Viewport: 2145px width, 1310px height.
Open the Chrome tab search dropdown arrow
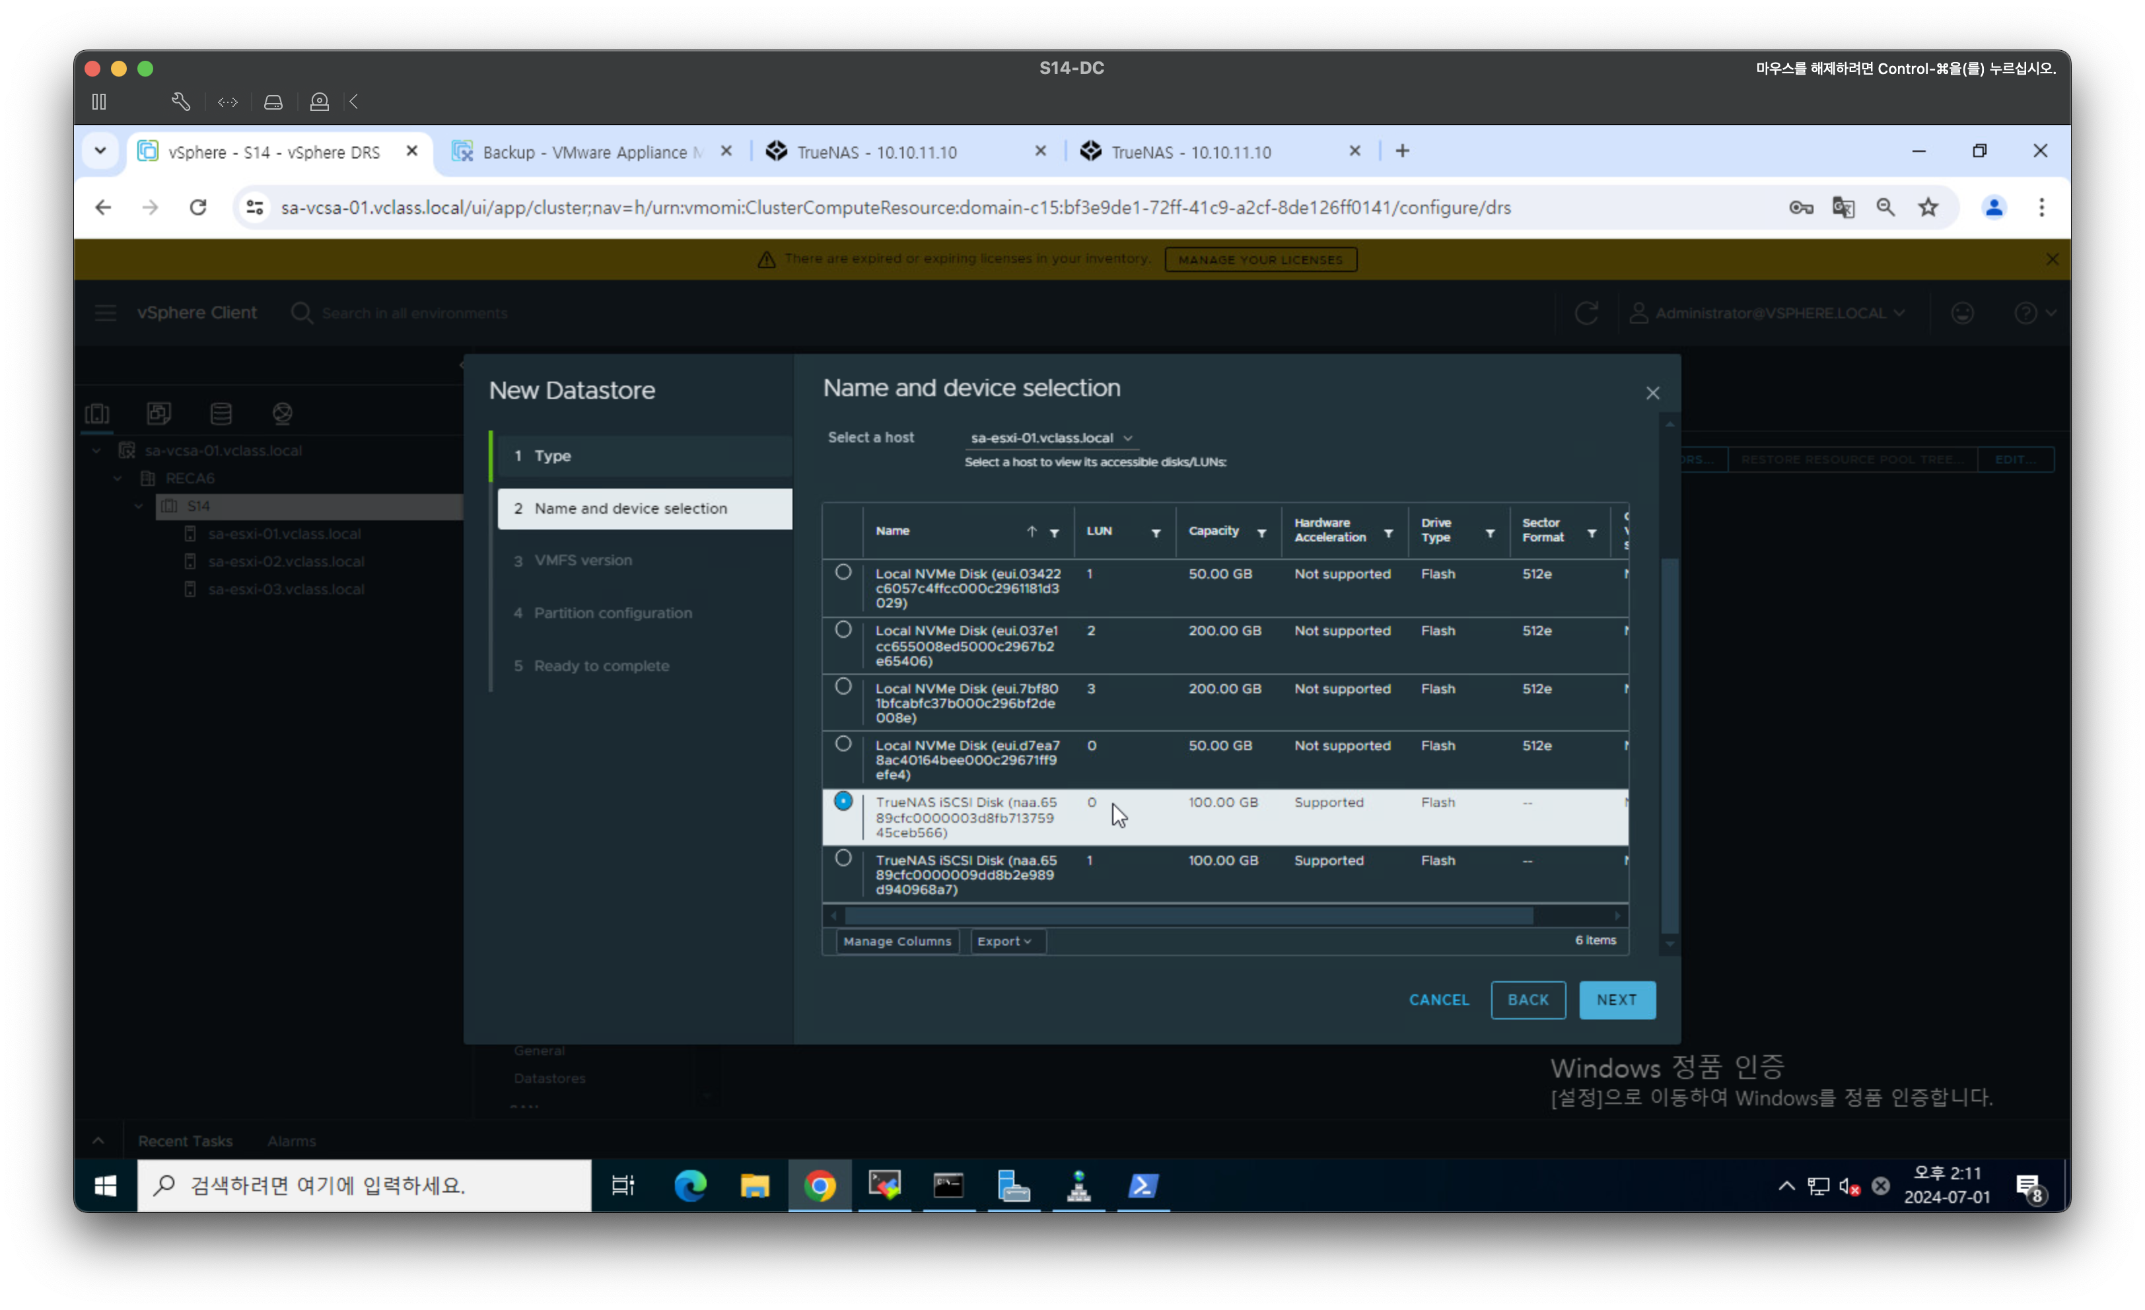[100, 151]
